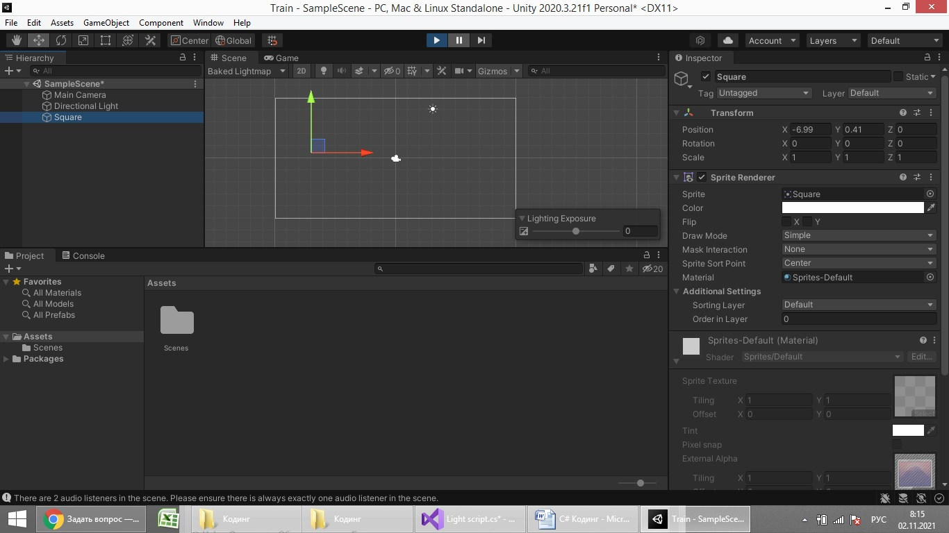Open Unity Collaborate icon

pyautogui.click(x=700, y=40)
